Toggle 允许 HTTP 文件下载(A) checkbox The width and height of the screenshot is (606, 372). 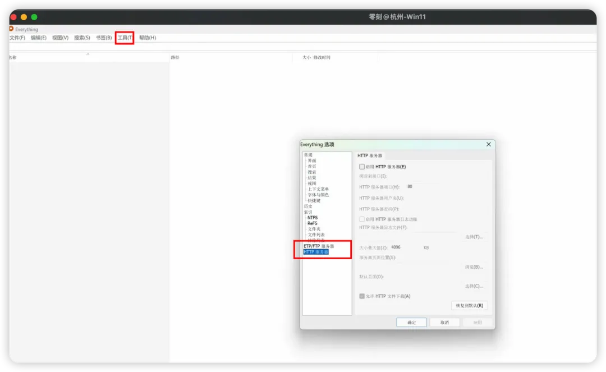(x=362, y=296)
